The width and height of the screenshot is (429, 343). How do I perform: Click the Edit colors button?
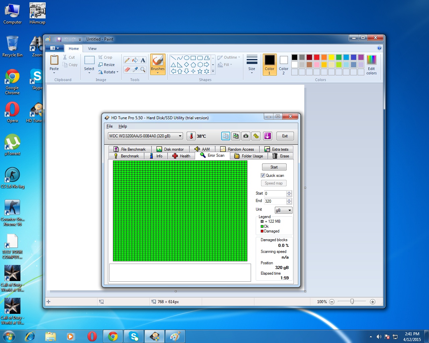point(371,65)
